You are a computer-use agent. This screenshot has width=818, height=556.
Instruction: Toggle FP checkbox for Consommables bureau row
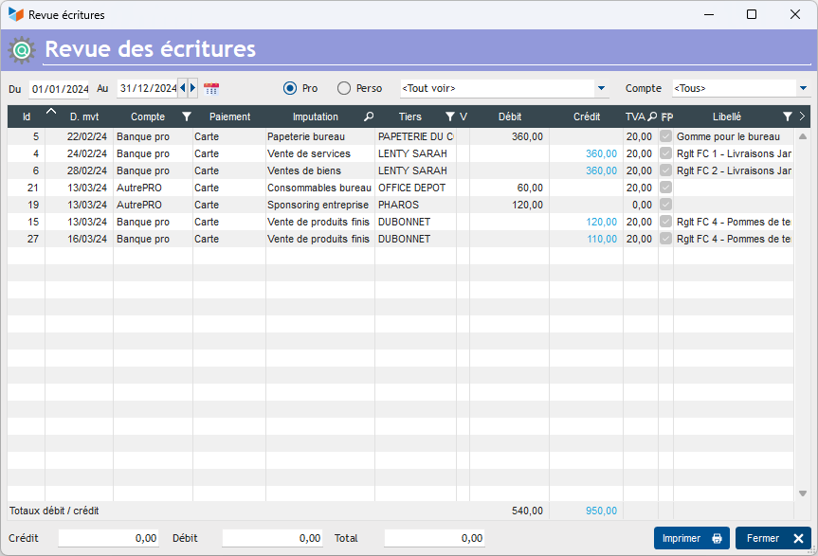tap(665, 188)
